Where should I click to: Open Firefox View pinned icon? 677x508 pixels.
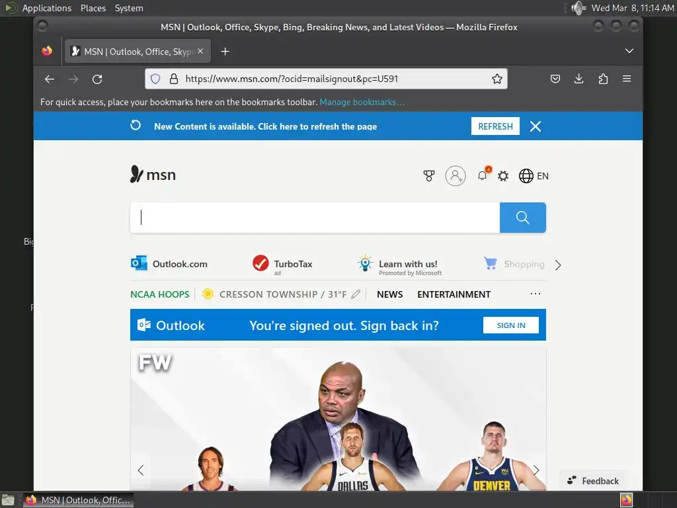click(x=47, y=51)
